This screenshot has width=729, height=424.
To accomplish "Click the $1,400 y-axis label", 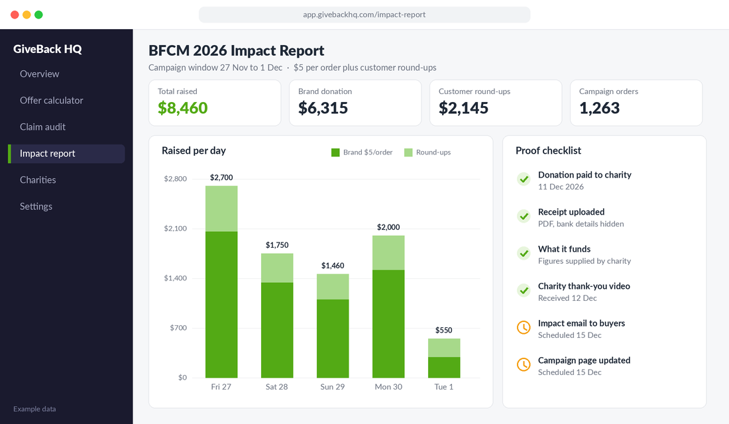I will pos(175,278).
